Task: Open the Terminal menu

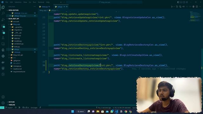Action: coord(41,2)
